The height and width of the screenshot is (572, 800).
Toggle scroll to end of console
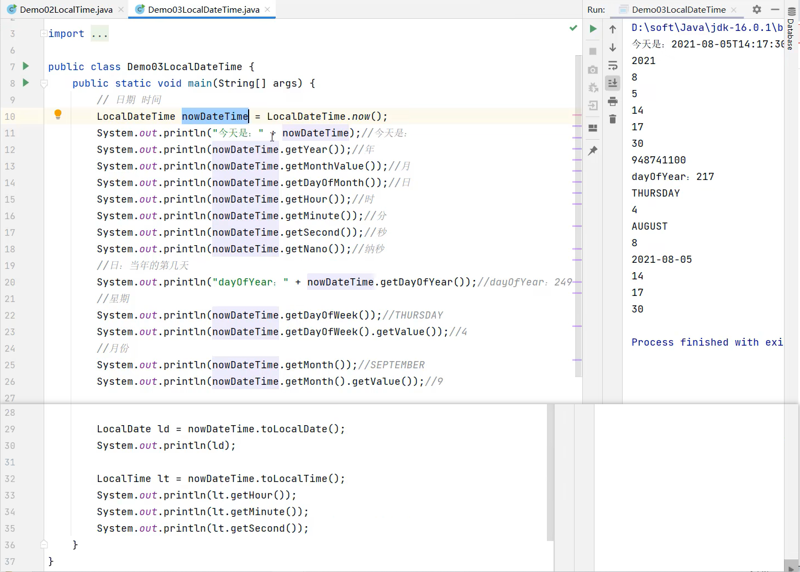point(613,83)
